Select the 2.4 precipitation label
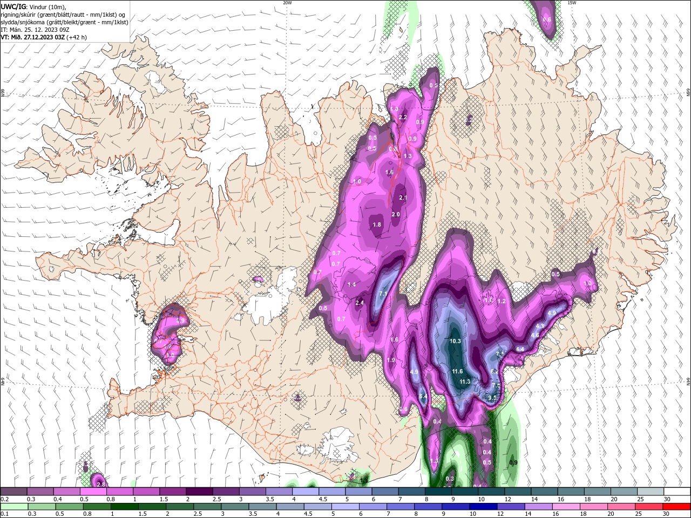The width and height of the screenshot is (691, 518). tap(360, 303)
